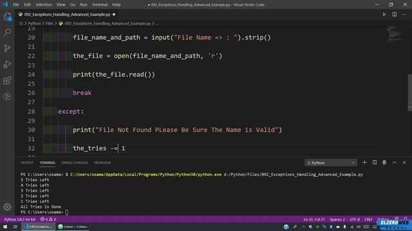Click the editor vertical scrollbar thumb
Viewport: 412px width, 231px height.
click(409, 93)
